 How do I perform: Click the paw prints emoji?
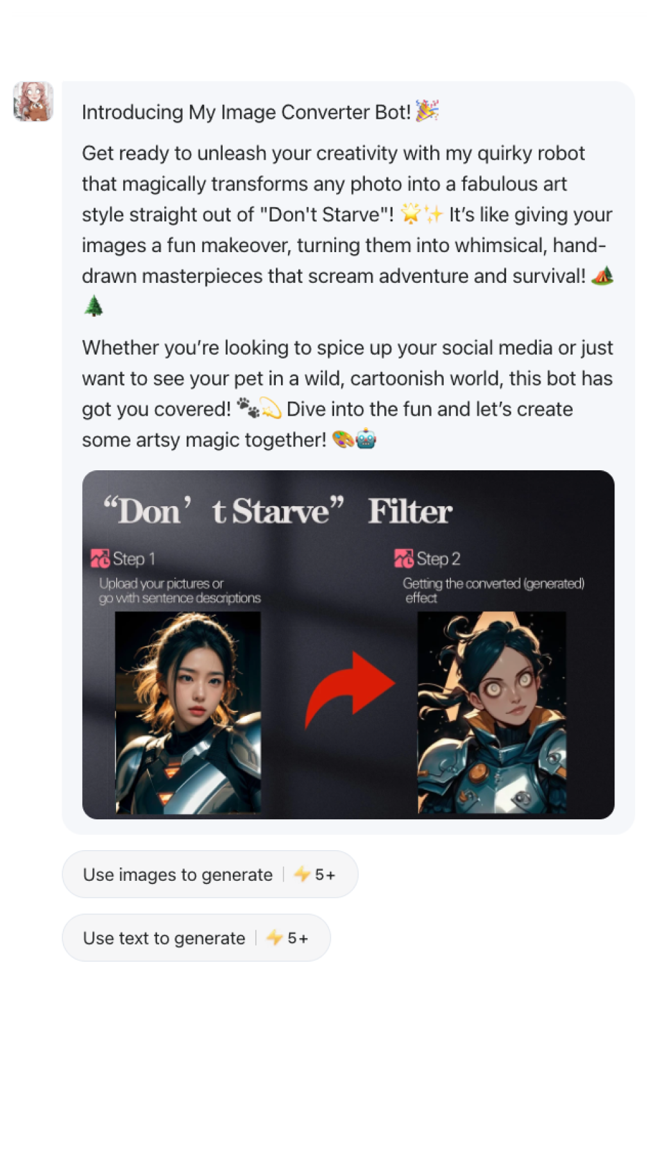(248, 408)
